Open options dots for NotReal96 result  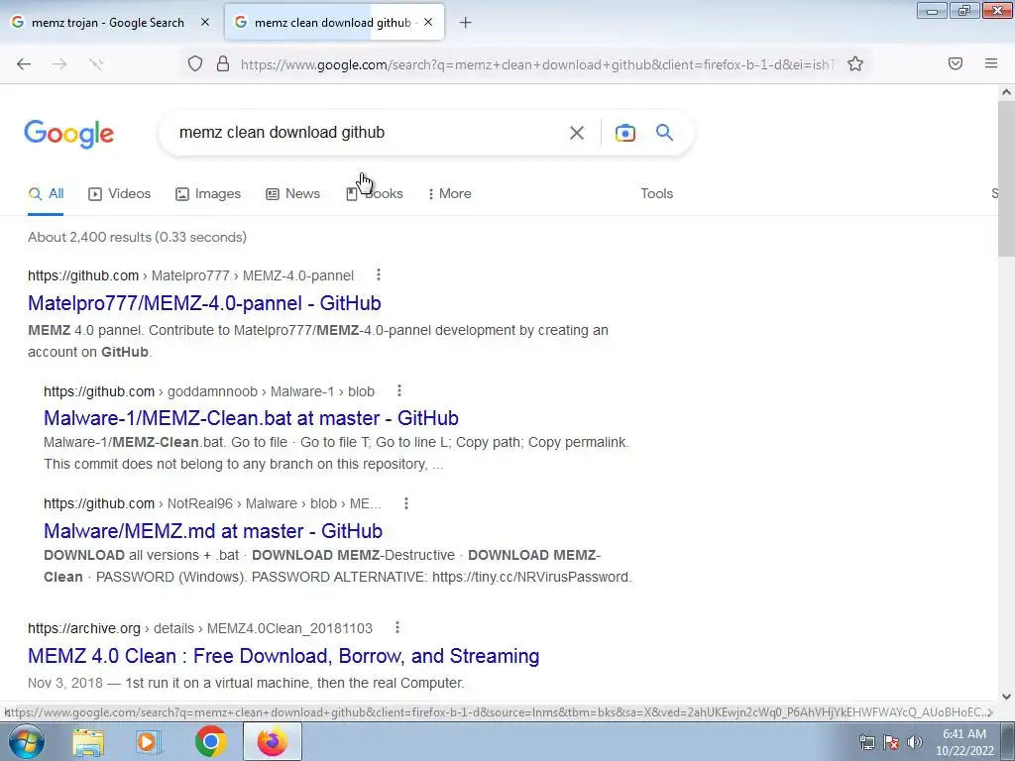pos(406,503)
